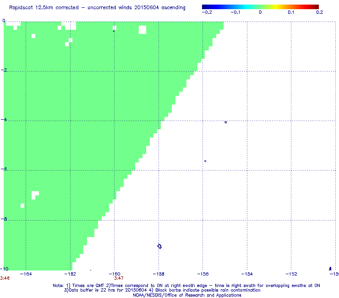This screenshot has height=298, width=339.
Task: Click the -158 longitude axis label
Action: (159, 274)
